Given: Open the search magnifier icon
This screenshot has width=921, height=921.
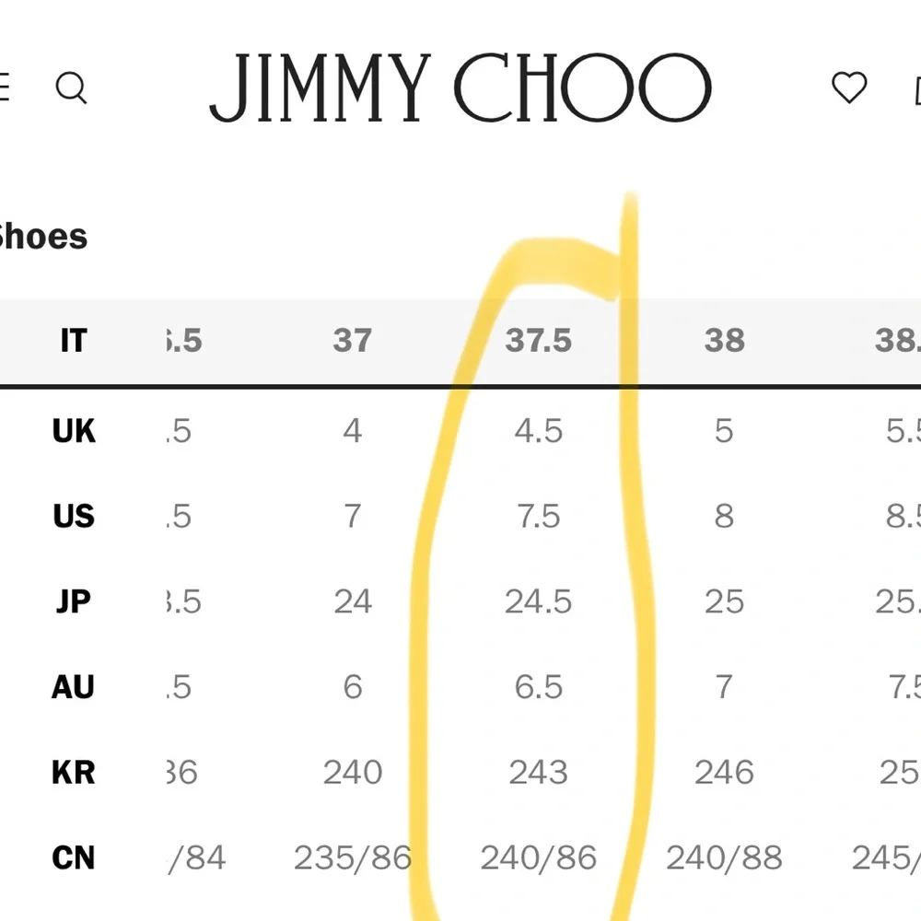Looking at the screenshot, I should coord(71,88).
